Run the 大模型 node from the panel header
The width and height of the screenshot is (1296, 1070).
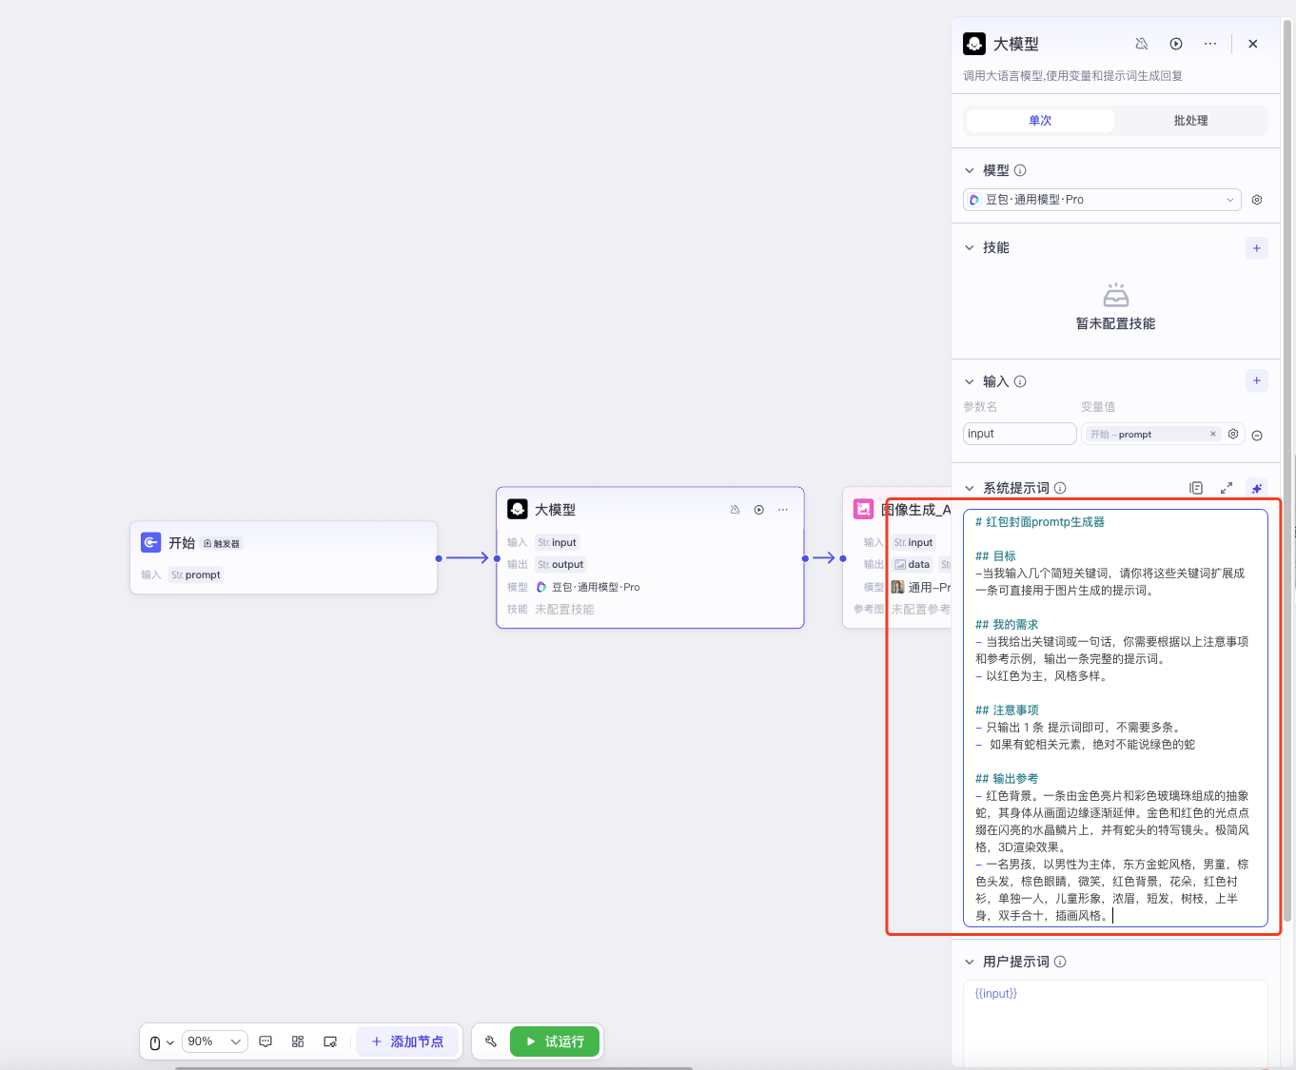1176,44
